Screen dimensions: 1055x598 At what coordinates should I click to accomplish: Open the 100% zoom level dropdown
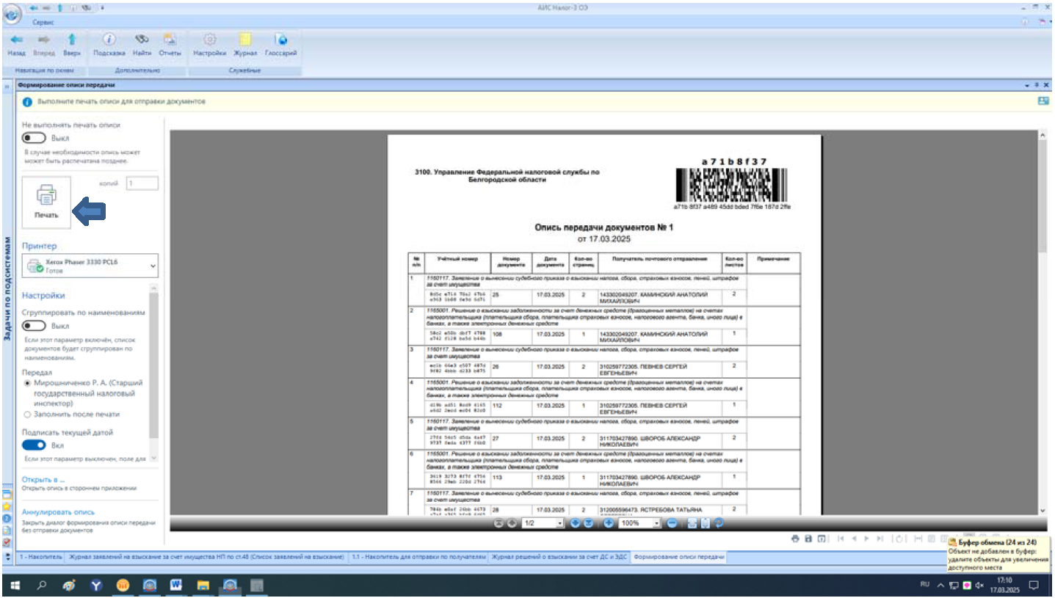(656, 523)
